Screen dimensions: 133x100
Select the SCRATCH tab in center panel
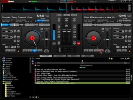coord(74,15)
